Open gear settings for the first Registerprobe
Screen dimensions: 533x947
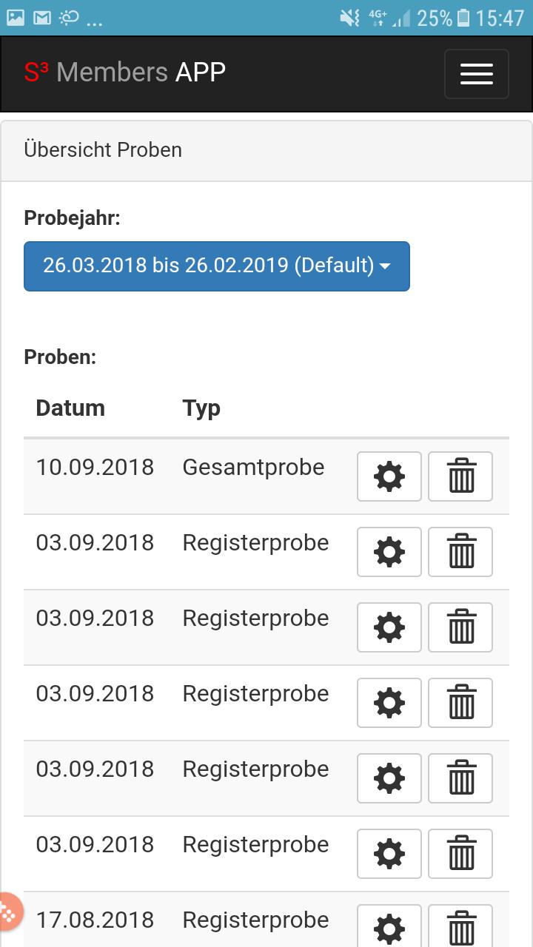[389, 552]
